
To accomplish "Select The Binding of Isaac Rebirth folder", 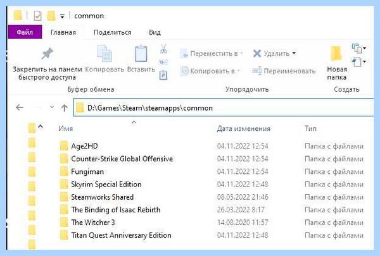I will pyautogui.click(x=116, y=210).
